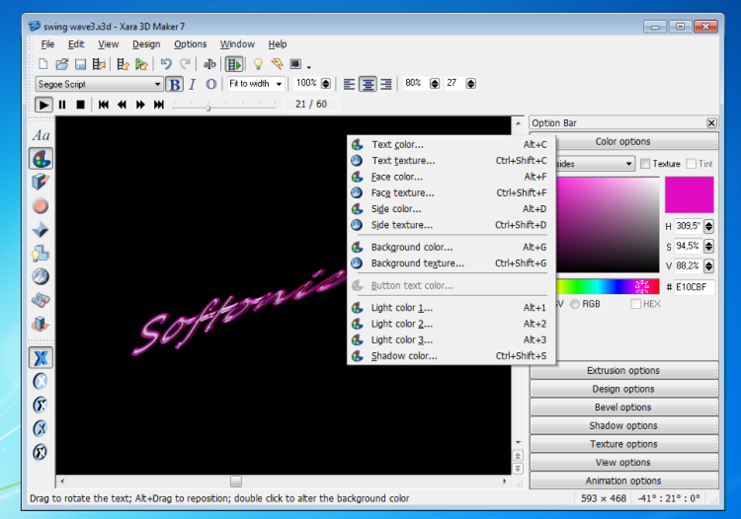
Task: Click the Save disk icon
Action: coord(81,64)
